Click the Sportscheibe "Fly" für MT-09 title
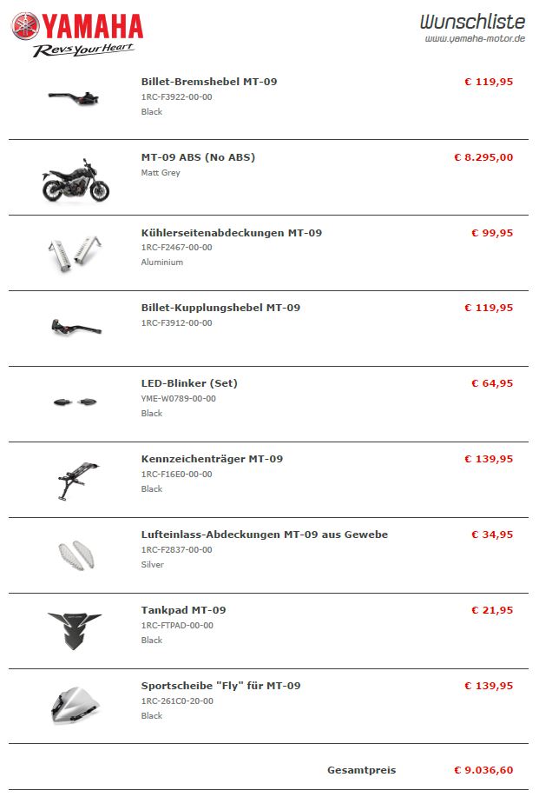Screen dimensions: 539x797 tap(220, 686)
